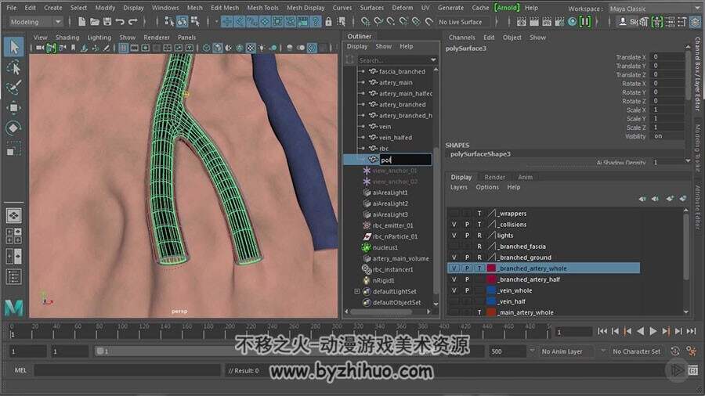Expand the defaultLightSet node
705x396 pixels.
pos(357,291)
